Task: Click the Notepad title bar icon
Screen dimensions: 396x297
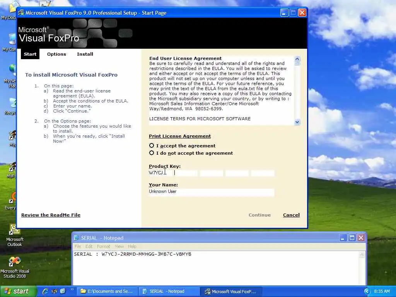Action: [76, 238]
